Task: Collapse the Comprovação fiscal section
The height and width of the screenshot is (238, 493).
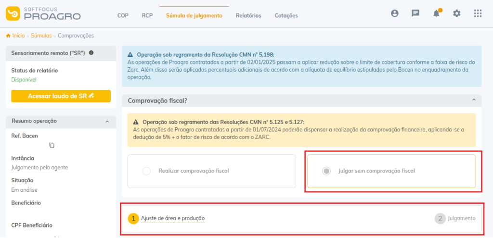Action: click(x=473, y=100)
